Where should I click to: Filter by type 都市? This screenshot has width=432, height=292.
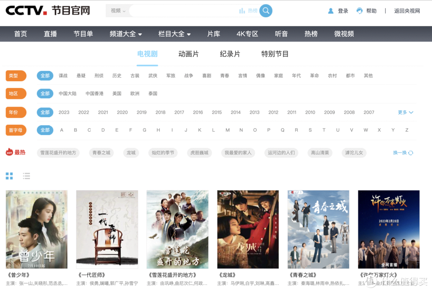[350, 76]
